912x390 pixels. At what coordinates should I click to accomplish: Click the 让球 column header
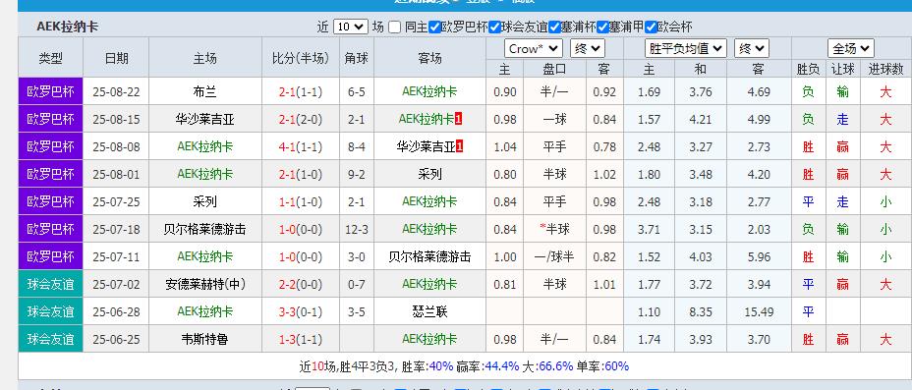843,69
